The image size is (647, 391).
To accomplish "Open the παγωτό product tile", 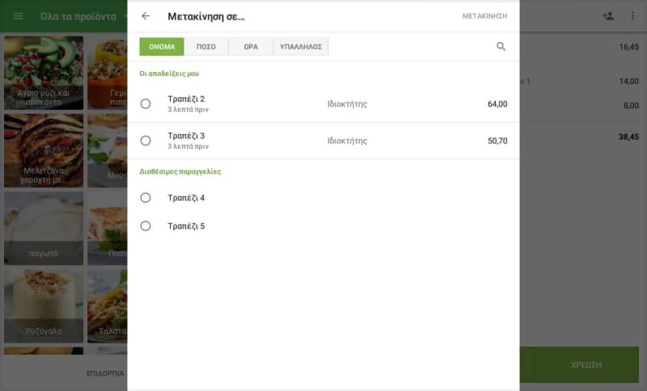I will pyautogui.click(x=44, y=228).
